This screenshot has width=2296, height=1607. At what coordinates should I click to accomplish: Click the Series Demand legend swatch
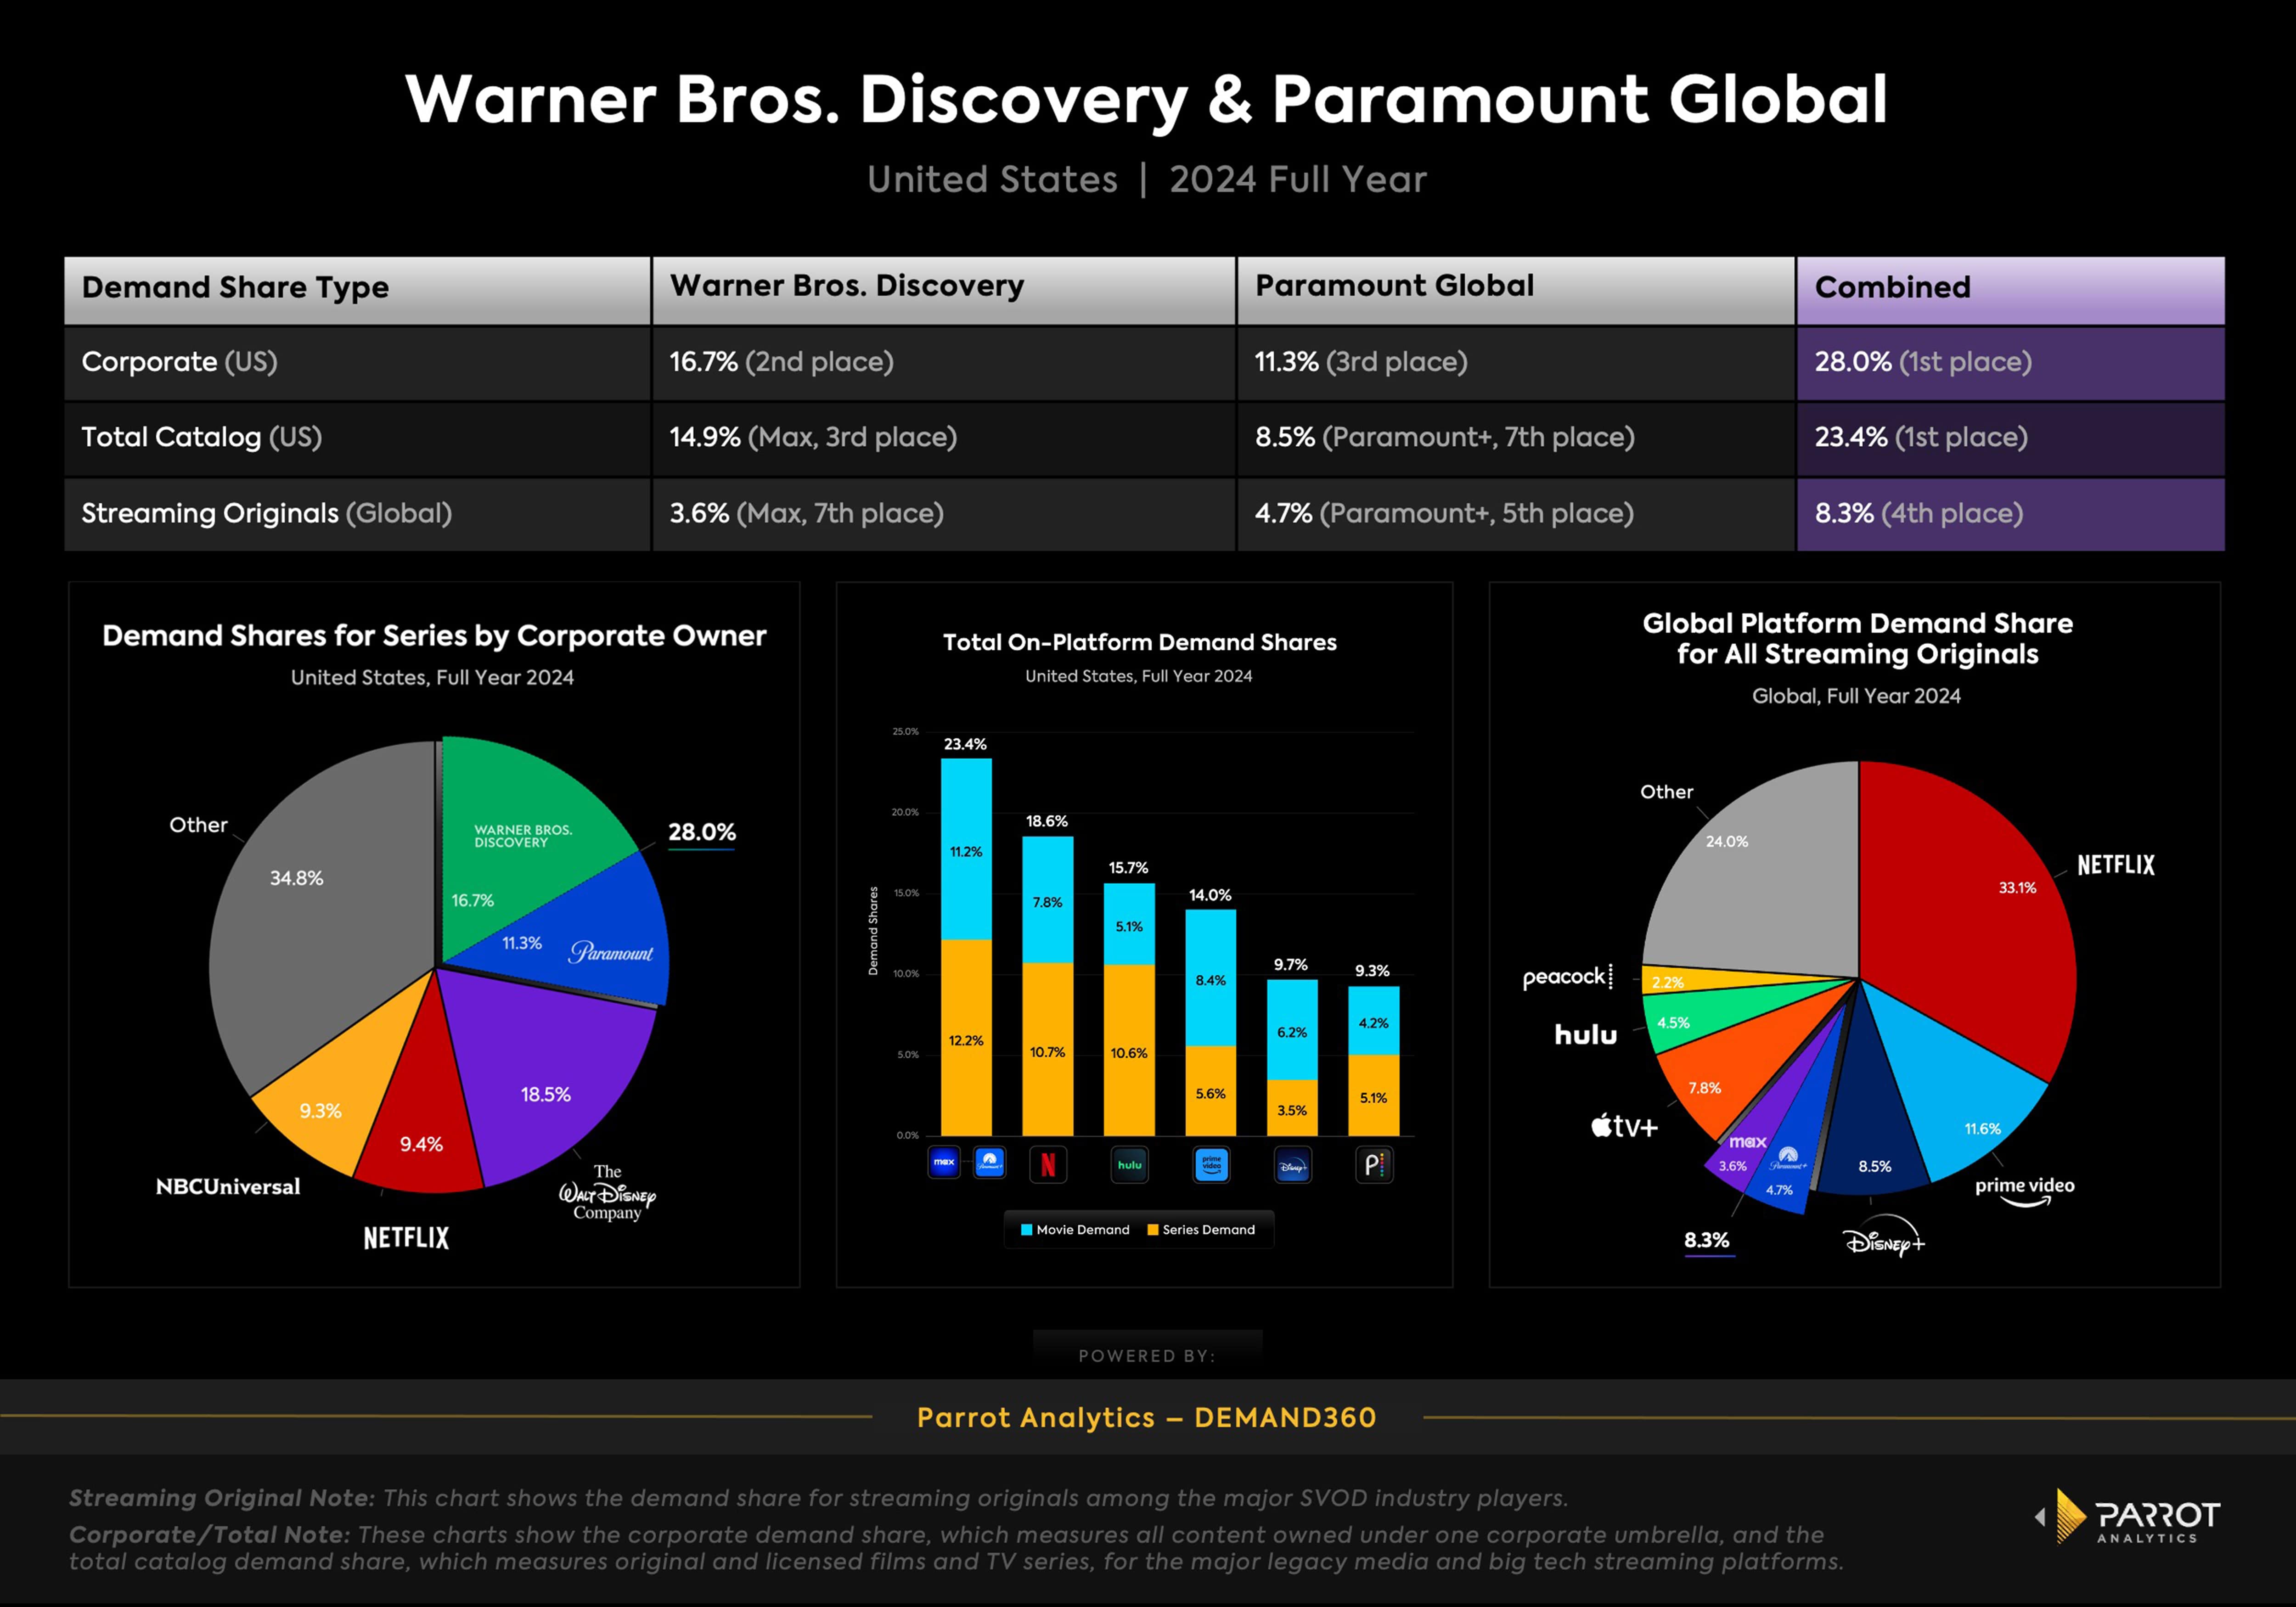point(1152,1230)
